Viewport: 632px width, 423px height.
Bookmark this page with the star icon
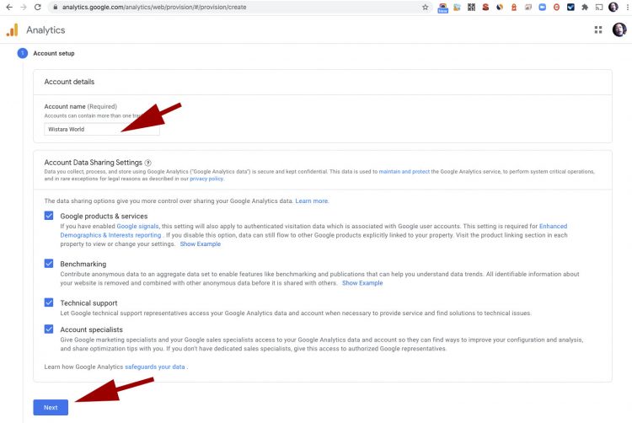425,8
